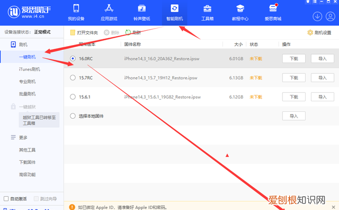This screenshot has height=210, width=339.
Task: Open 下载固件 in the sidebar
Action: pyautogui.click(x=27, y=162)
